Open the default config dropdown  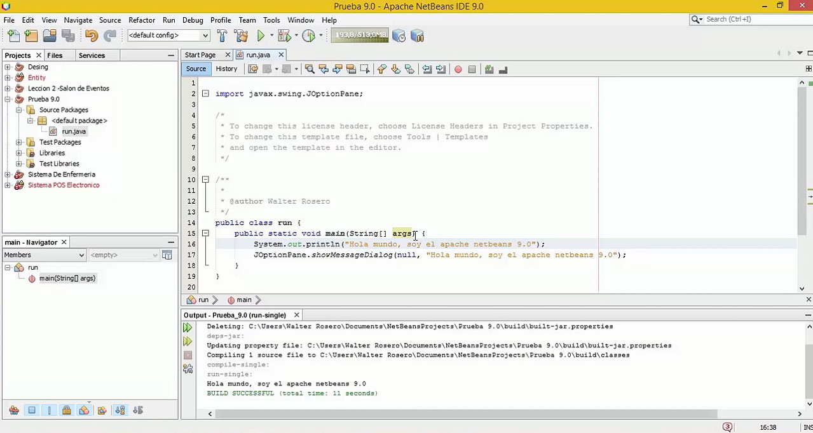pyautogui.click(x=168, y=36)
